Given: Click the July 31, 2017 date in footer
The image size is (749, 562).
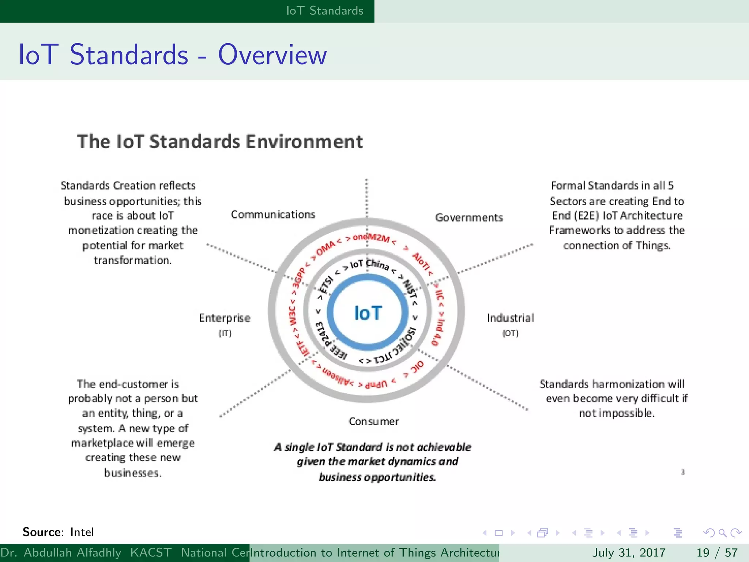Looking at the screenshot, I should tap(628, 552).
